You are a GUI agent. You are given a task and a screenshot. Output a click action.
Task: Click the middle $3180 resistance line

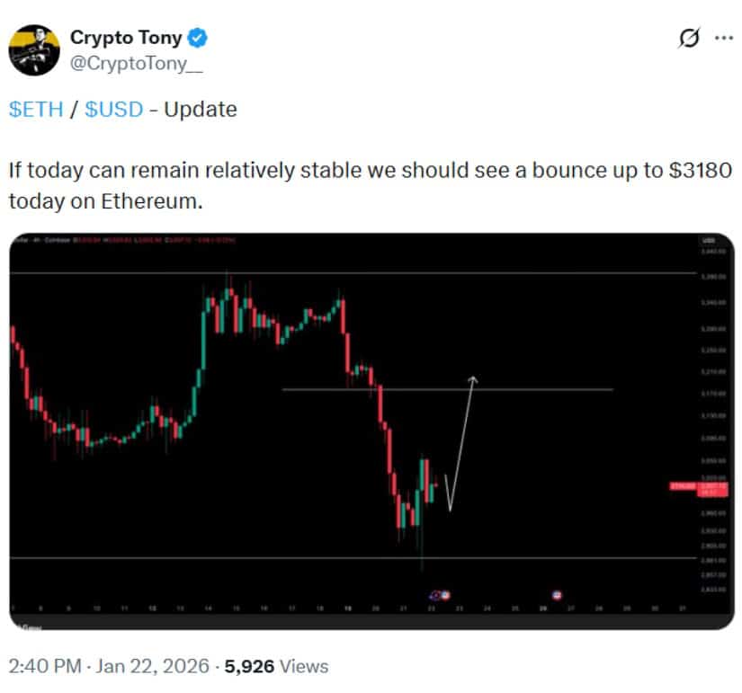(x=540, y=389)
